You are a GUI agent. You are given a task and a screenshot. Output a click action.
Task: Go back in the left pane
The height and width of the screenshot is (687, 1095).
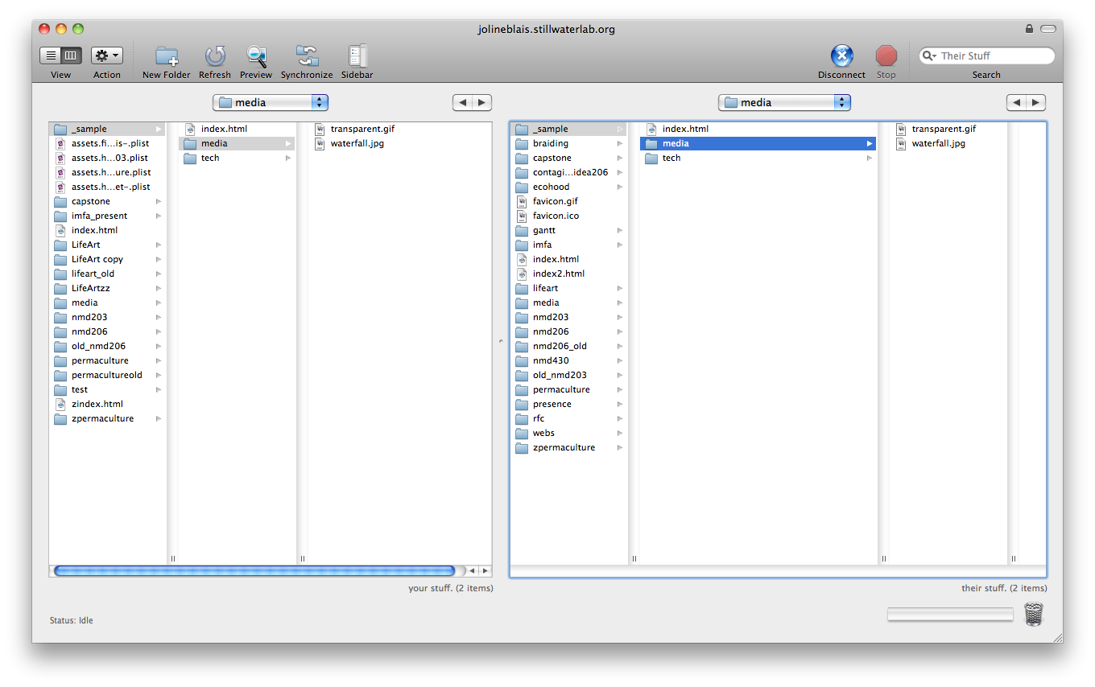coord(462,102)
